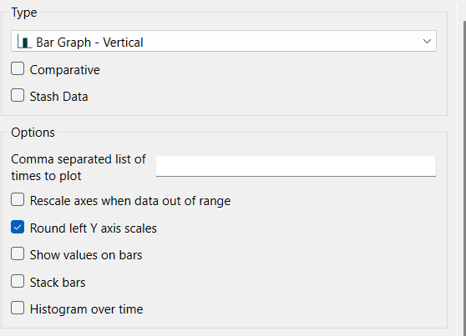Turn on the Stack bars checkbox
The image size is (466, 336).
(x=18, y=281)
